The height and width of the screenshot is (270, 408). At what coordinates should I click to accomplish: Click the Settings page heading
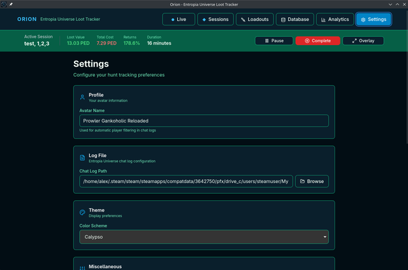(91, 64)
